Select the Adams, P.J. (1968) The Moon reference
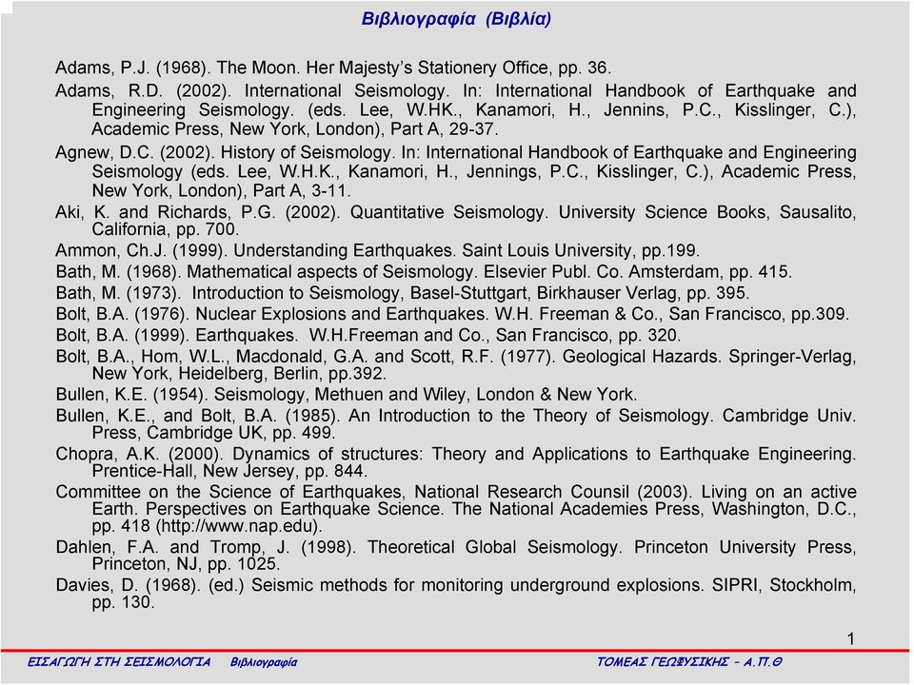 333,68
